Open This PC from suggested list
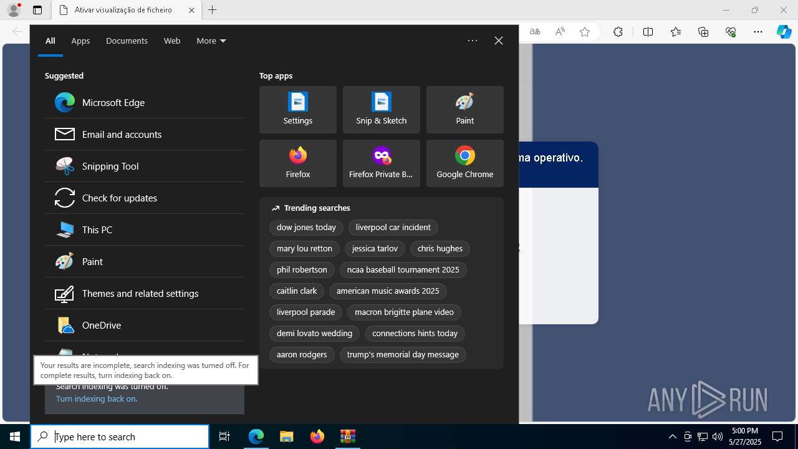Screen dimensions: 798x449 click(x=145, y=229)
